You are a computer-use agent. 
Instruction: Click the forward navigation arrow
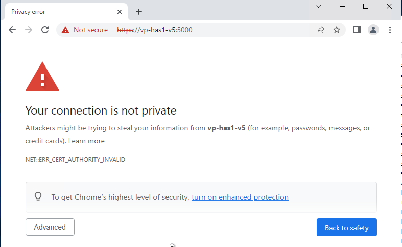click(x=29, y=30)
